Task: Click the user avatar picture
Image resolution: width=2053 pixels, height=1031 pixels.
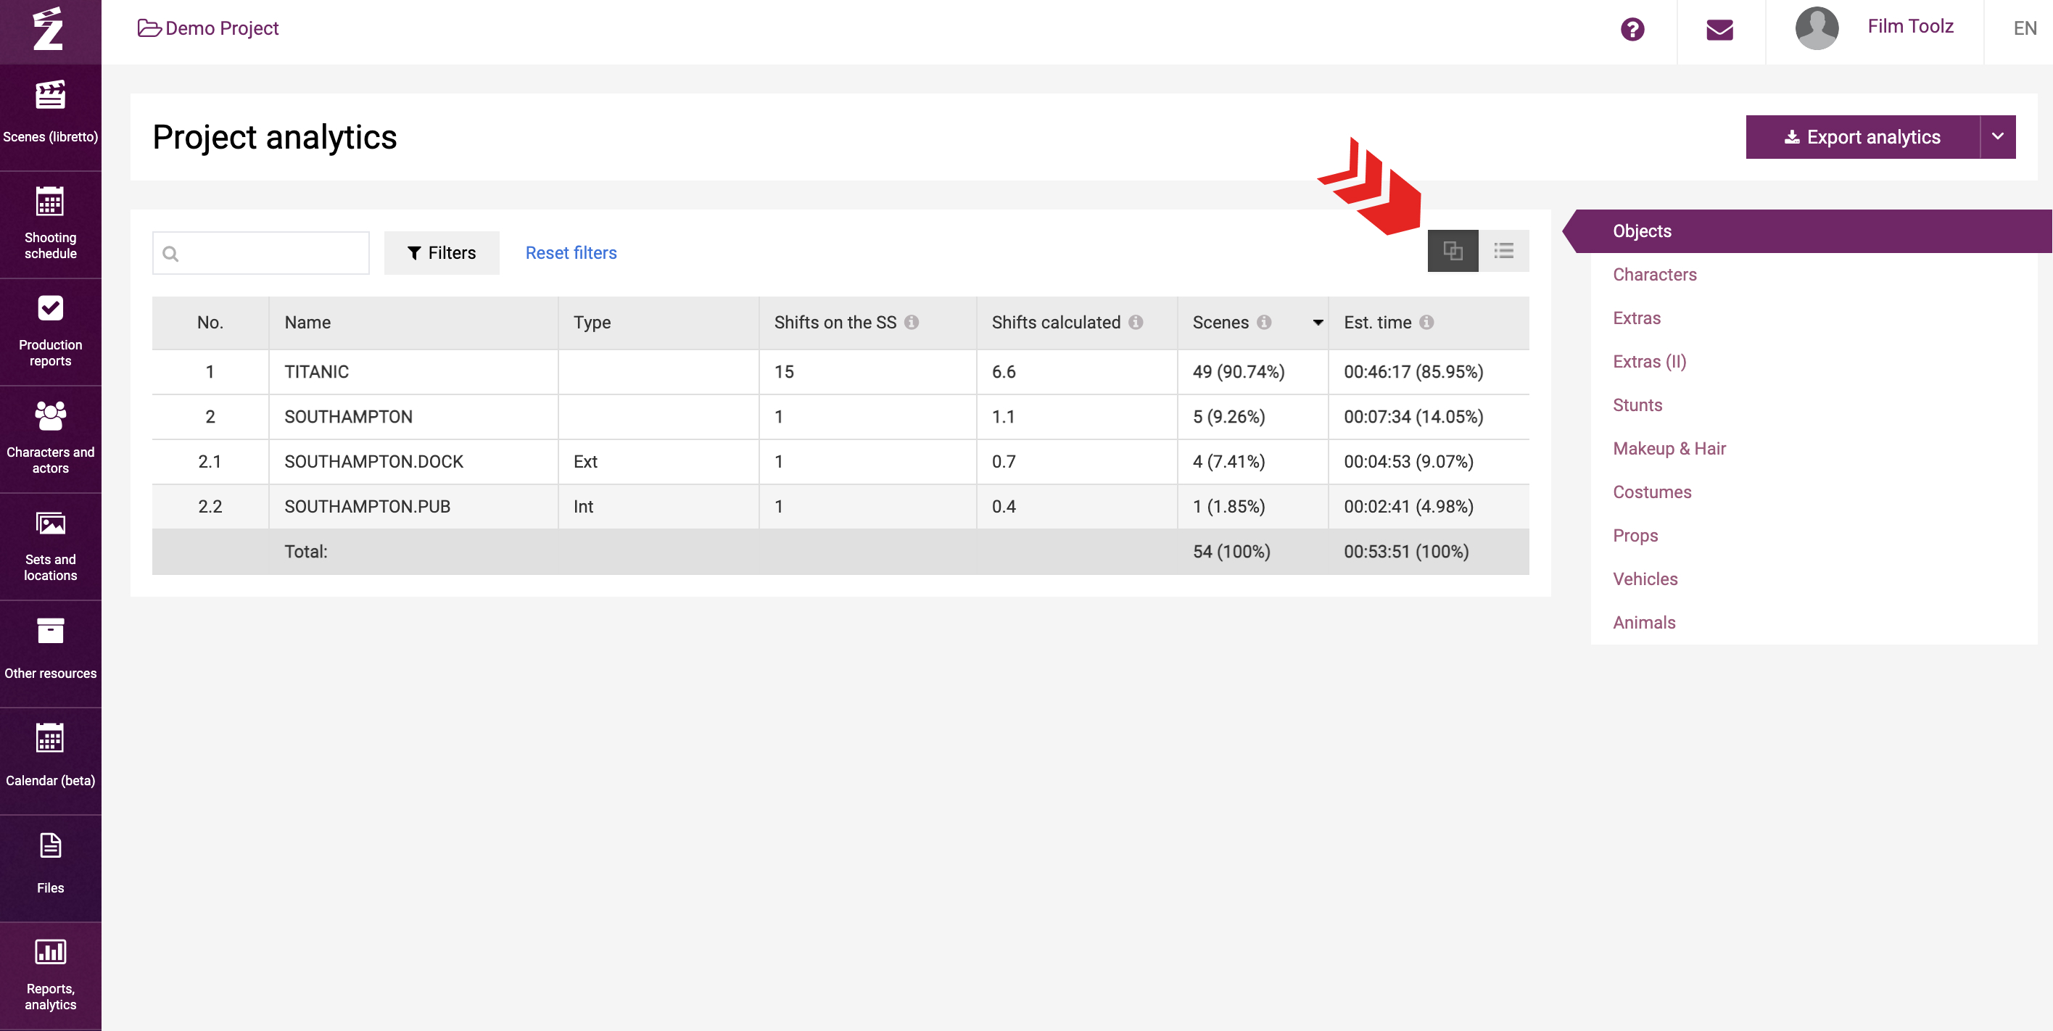Action: [1817, 28]
